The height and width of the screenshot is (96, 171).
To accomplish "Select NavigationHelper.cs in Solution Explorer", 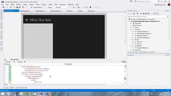I will pos(143,31).
